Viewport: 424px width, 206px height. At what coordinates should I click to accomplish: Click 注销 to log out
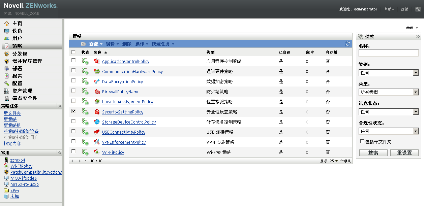405,9
